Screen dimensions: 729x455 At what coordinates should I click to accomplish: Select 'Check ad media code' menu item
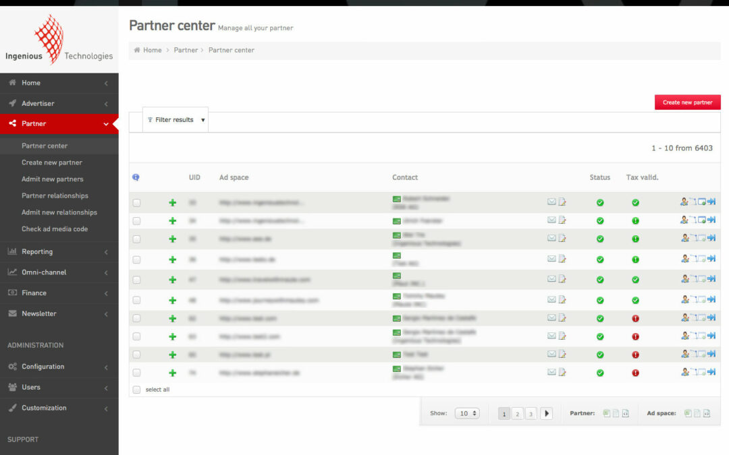click(x=55, y=229)
